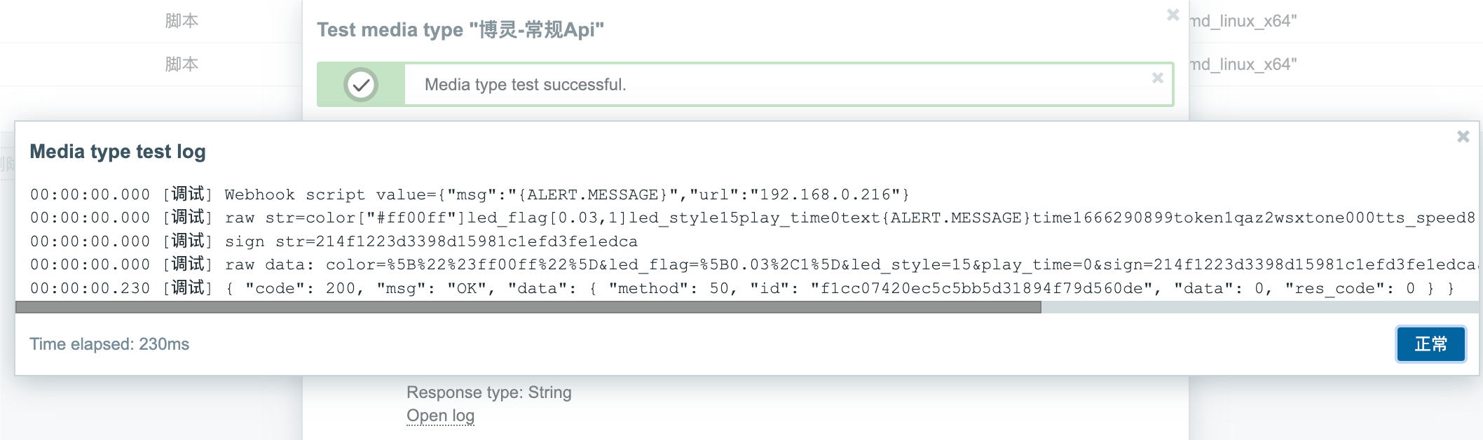The height and width of the screenshot is (440, 1483).
Task: Open the log via Open log link
Action: (x=440, y=416)
